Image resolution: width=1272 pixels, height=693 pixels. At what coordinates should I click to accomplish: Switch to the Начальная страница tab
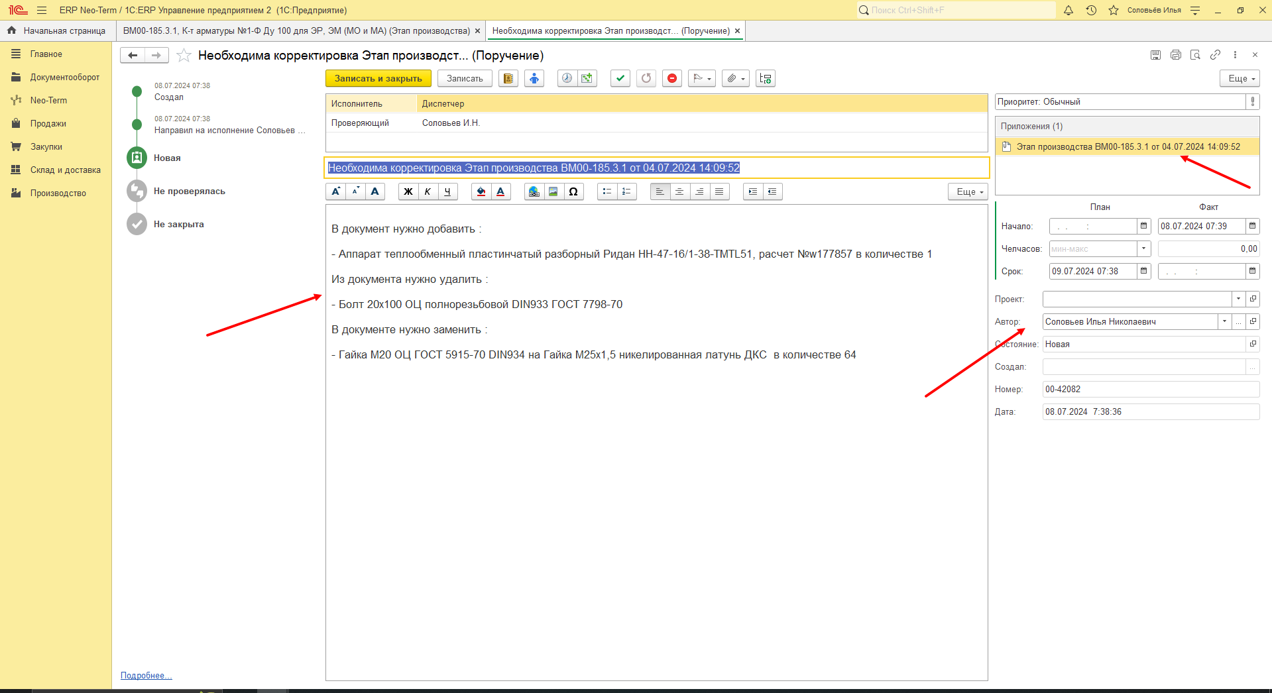pyautogui.click(x=57, y=30)
